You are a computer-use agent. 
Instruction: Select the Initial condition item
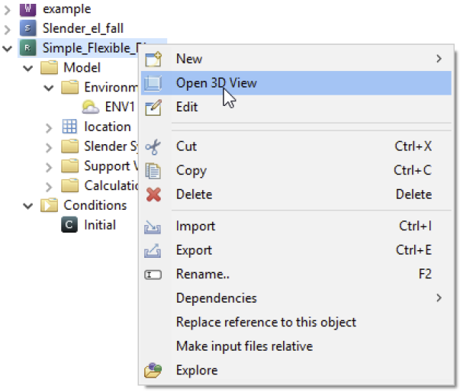[x=100, y=225]
